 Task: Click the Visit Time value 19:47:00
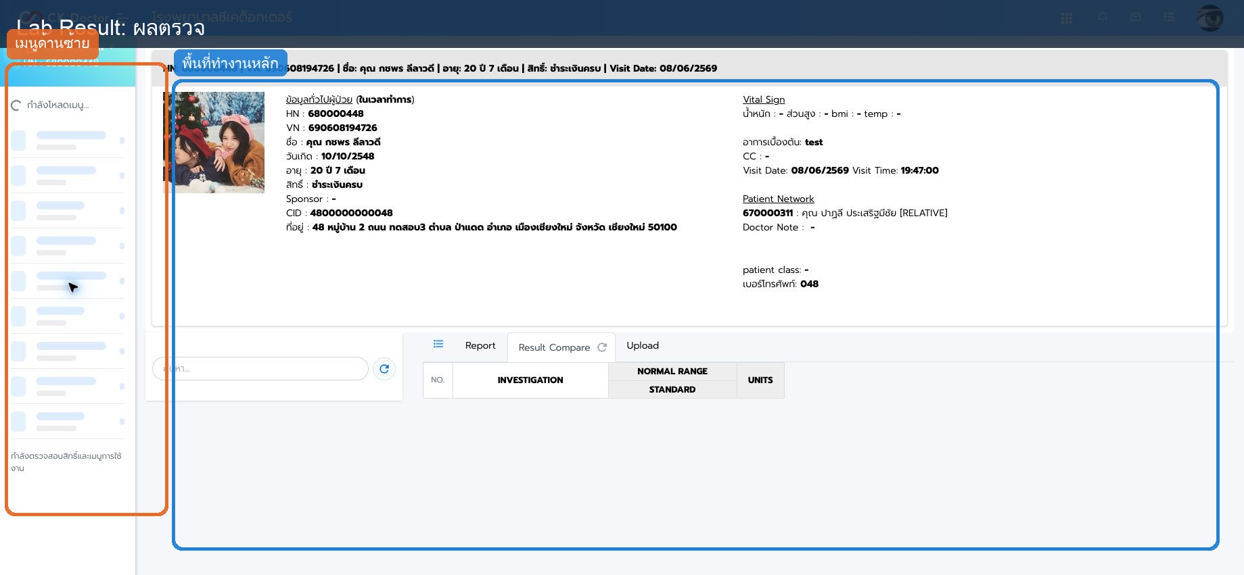tap(919, 170)
